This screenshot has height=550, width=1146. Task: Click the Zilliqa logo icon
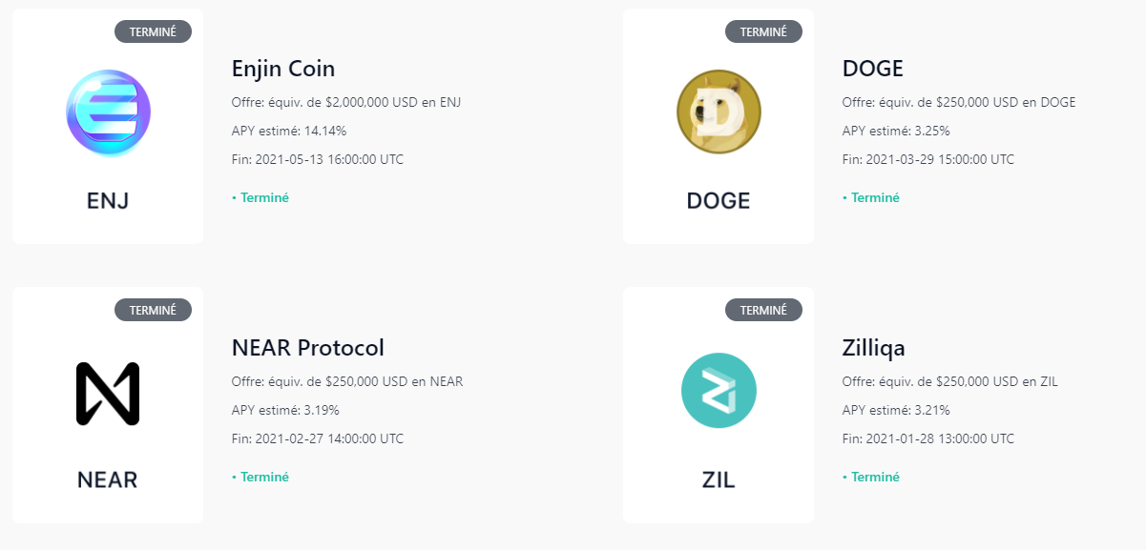coord(719,391)
